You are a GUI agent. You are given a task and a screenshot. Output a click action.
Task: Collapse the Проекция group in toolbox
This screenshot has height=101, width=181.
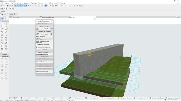coord(5,54)
